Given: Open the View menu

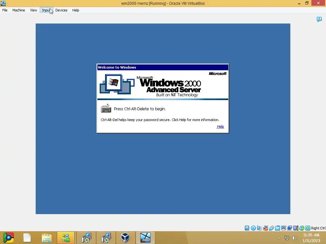Looking at the screenshot, I should (33, 10).
